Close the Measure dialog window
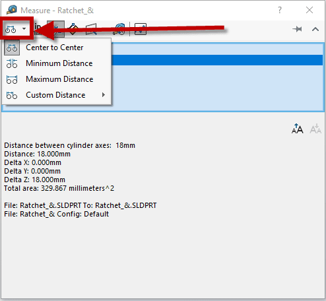The width and height of the screenshot is (326, 301). click(x=310, y=10)
